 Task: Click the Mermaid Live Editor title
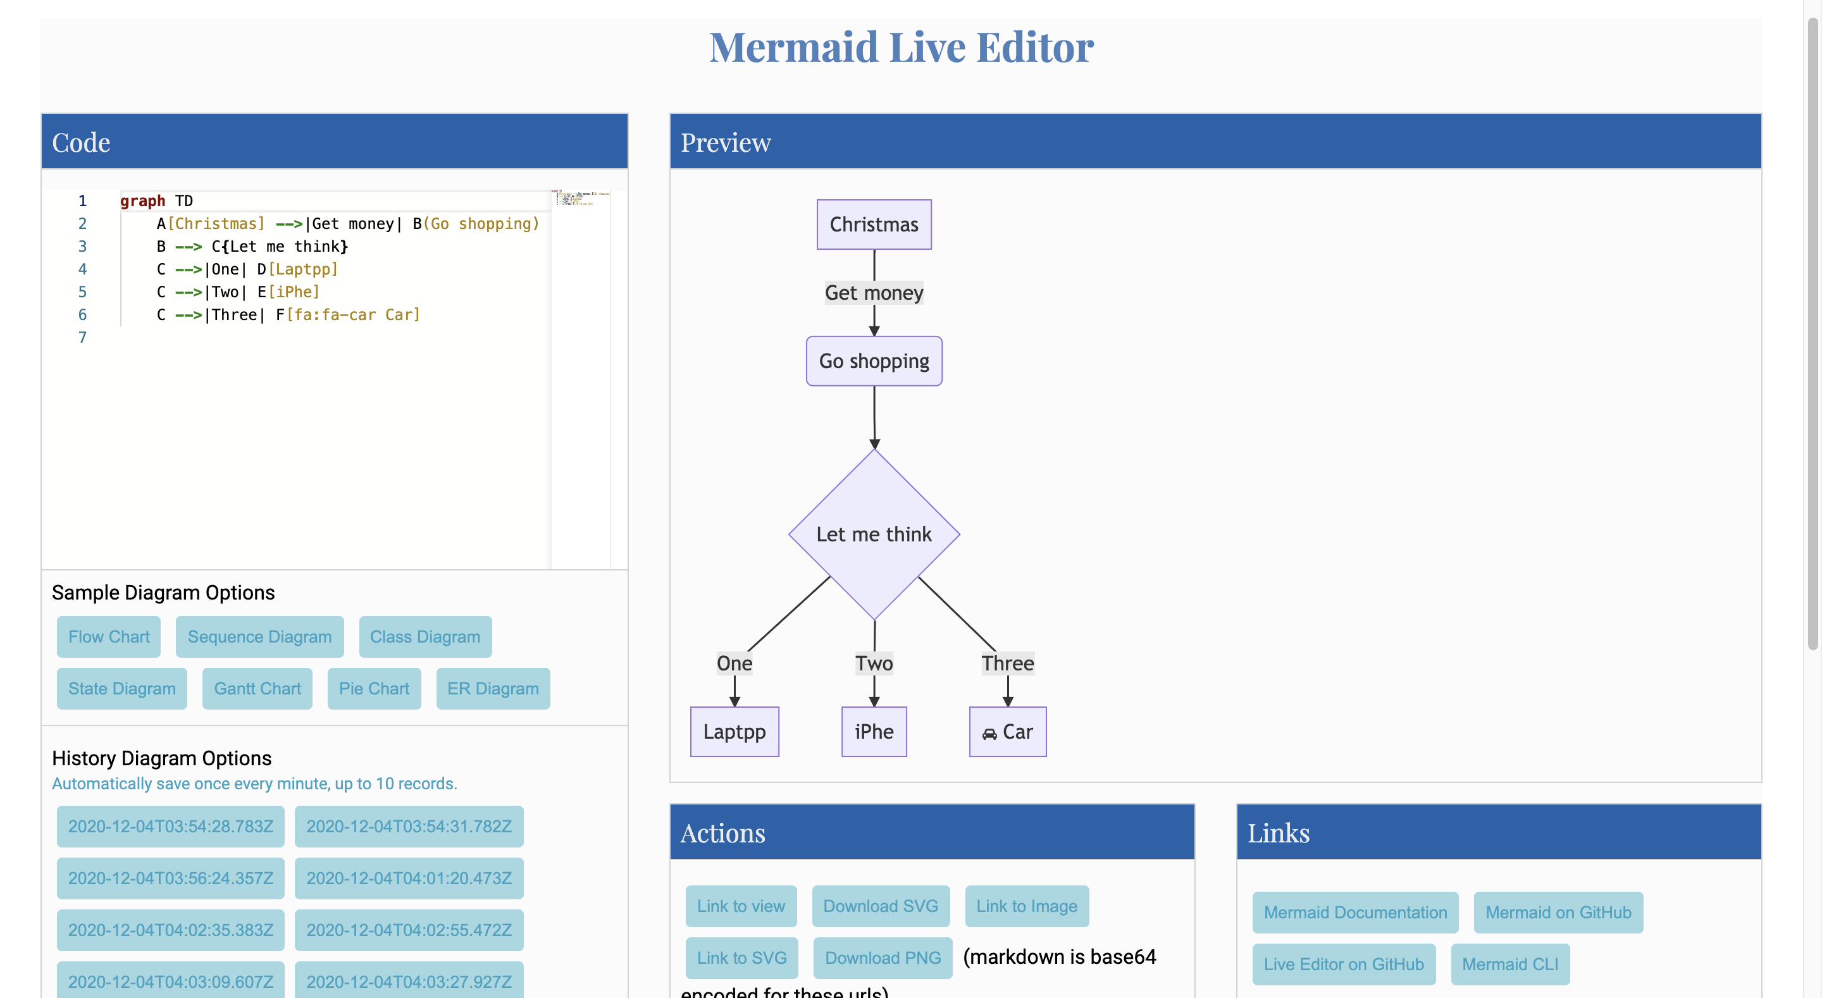901,47
